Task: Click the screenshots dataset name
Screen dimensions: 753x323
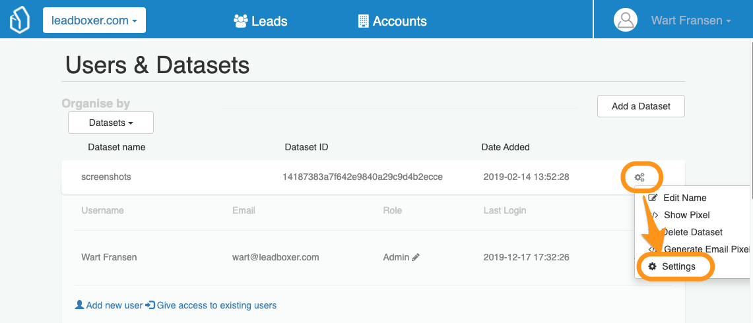Action: 106,177
